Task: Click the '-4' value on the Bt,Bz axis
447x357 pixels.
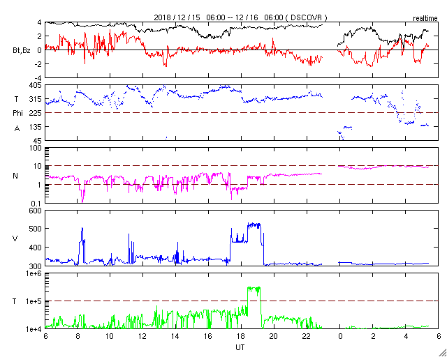Action: pos(38,78)
